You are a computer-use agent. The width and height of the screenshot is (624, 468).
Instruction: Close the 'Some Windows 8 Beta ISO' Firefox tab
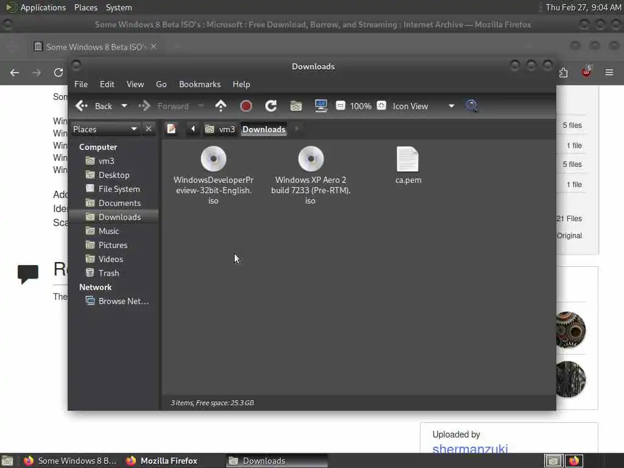coord(154,46)
